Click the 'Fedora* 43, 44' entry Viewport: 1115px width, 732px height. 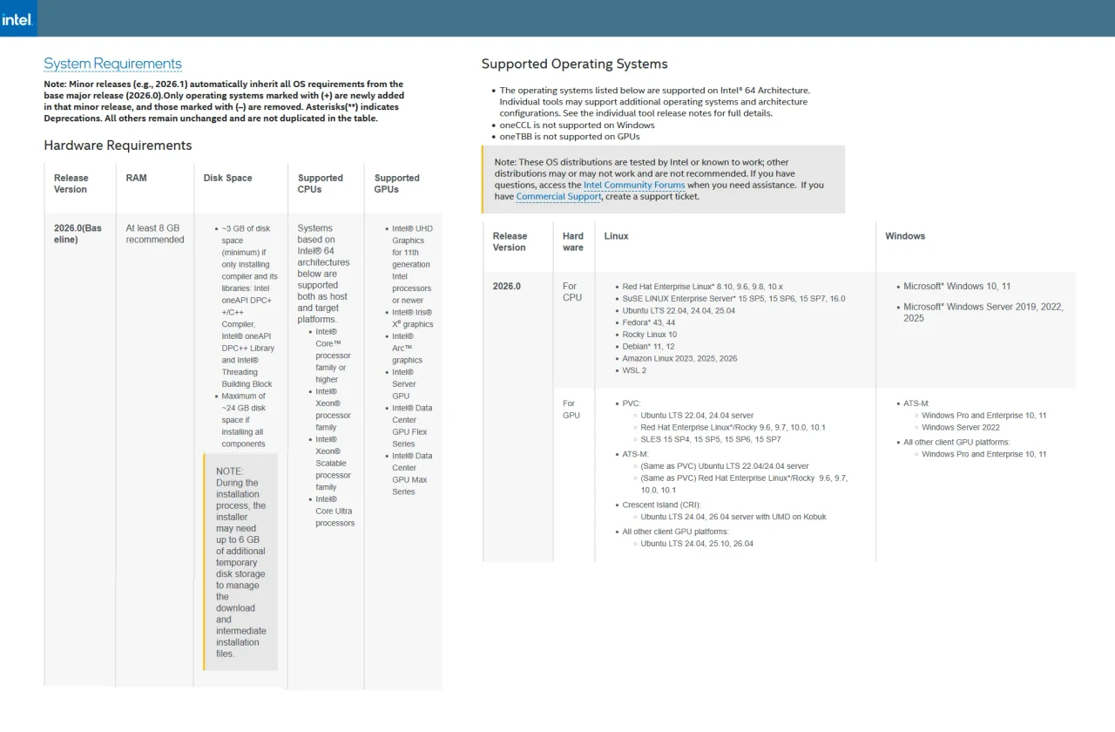pyautogui.click(x=648, y=323)
